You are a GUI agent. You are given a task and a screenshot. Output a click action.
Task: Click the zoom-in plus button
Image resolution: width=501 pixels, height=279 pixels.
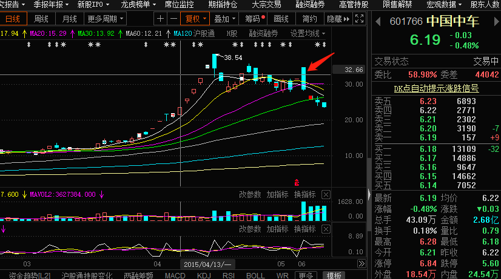point(160,19)
